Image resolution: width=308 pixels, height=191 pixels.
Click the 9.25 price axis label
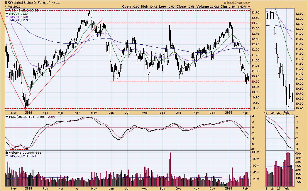[255, 108]
